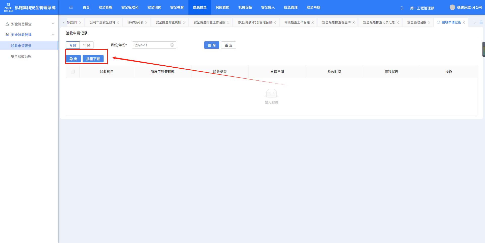
Task: Select the 月份 mode option
Action: click(x=73, y=45)
